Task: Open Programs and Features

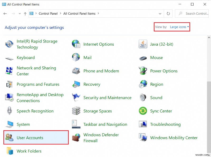Action: tap(38, 84)
